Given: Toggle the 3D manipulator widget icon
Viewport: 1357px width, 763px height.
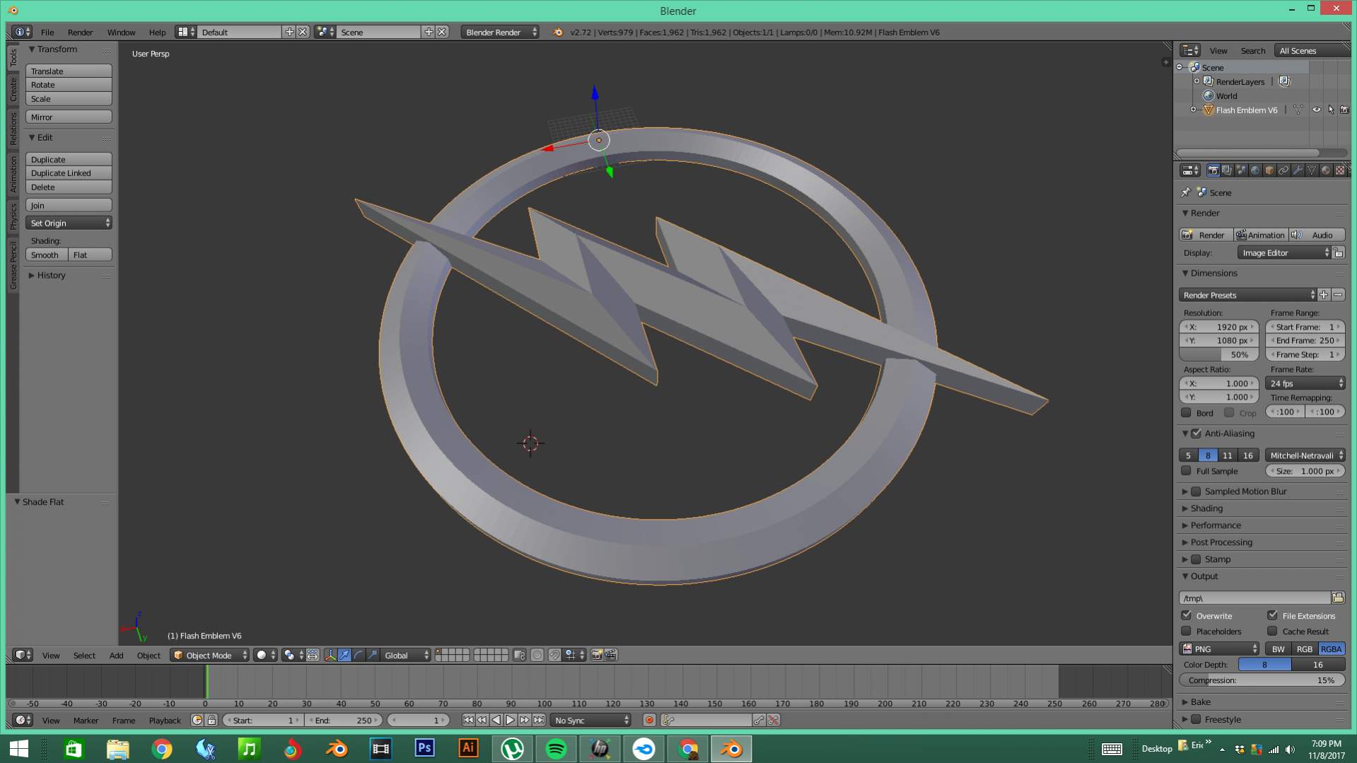Looking at the screenshot, I should click(x=330, y=656).
